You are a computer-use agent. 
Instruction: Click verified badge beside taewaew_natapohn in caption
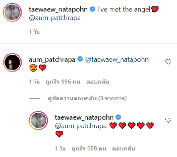tap(93, 9)
